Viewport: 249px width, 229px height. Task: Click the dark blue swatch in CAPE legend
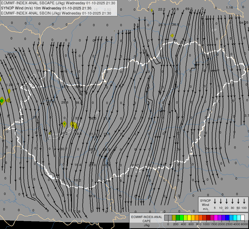point(227,218)
